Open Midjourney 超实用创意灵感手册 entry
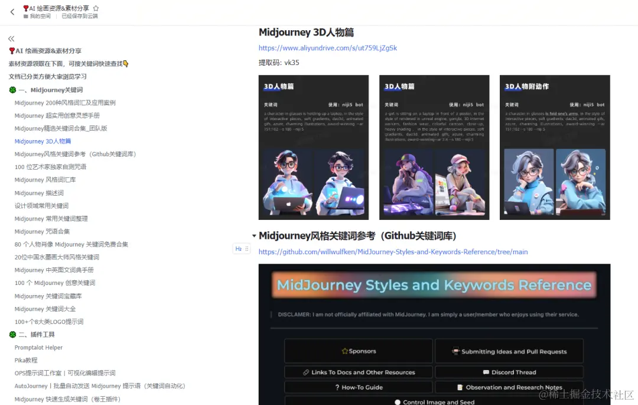The image size is (638, 405). [x=57, y=116]
